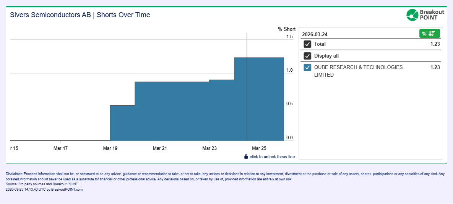
Task: Click the 'Source: 3rd party sources and Breakout POINT' line
Action: click(42, 184)
